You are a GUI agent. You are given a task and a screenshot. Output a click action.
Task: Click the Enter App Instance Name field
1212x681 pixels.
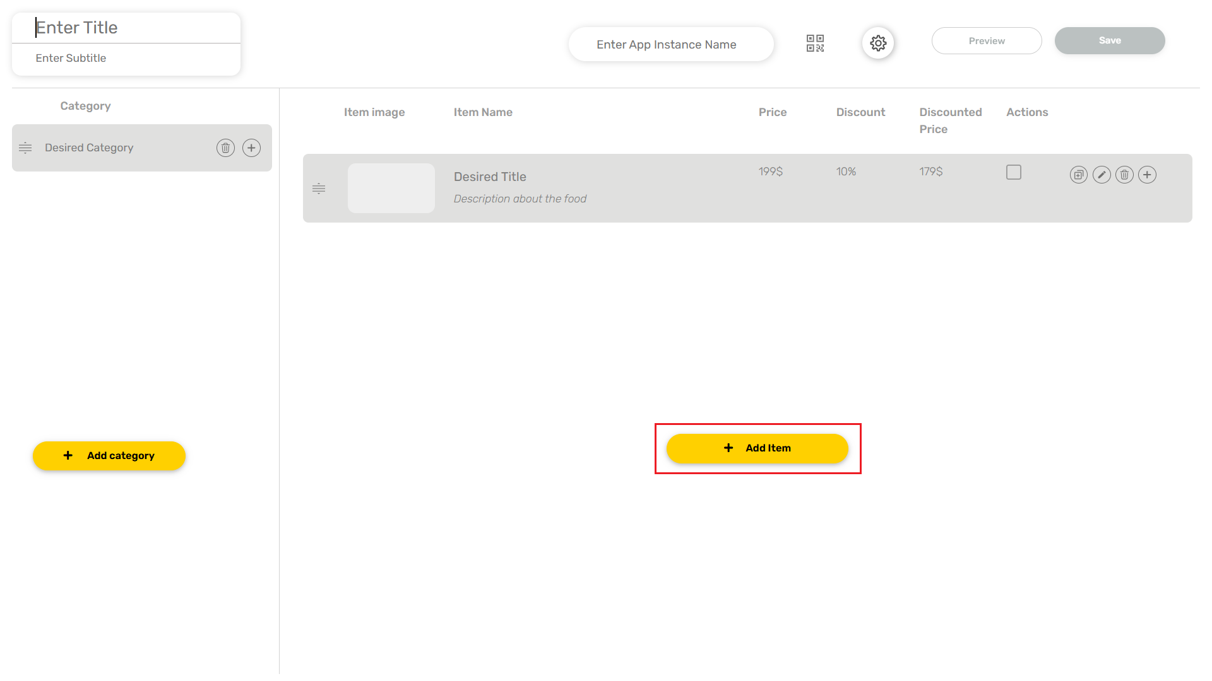coord(670,45)
